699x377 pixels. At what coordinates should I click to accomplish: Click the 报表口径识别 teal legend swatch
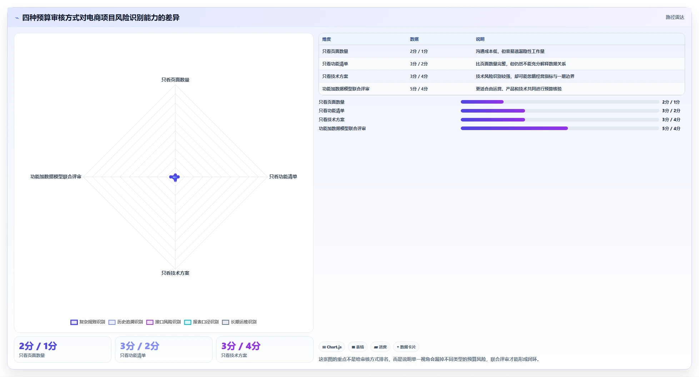click(x=188, y=322)
